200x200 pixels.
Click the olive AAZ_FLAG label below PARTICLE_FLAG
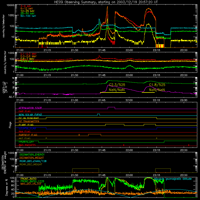point(24,138)
